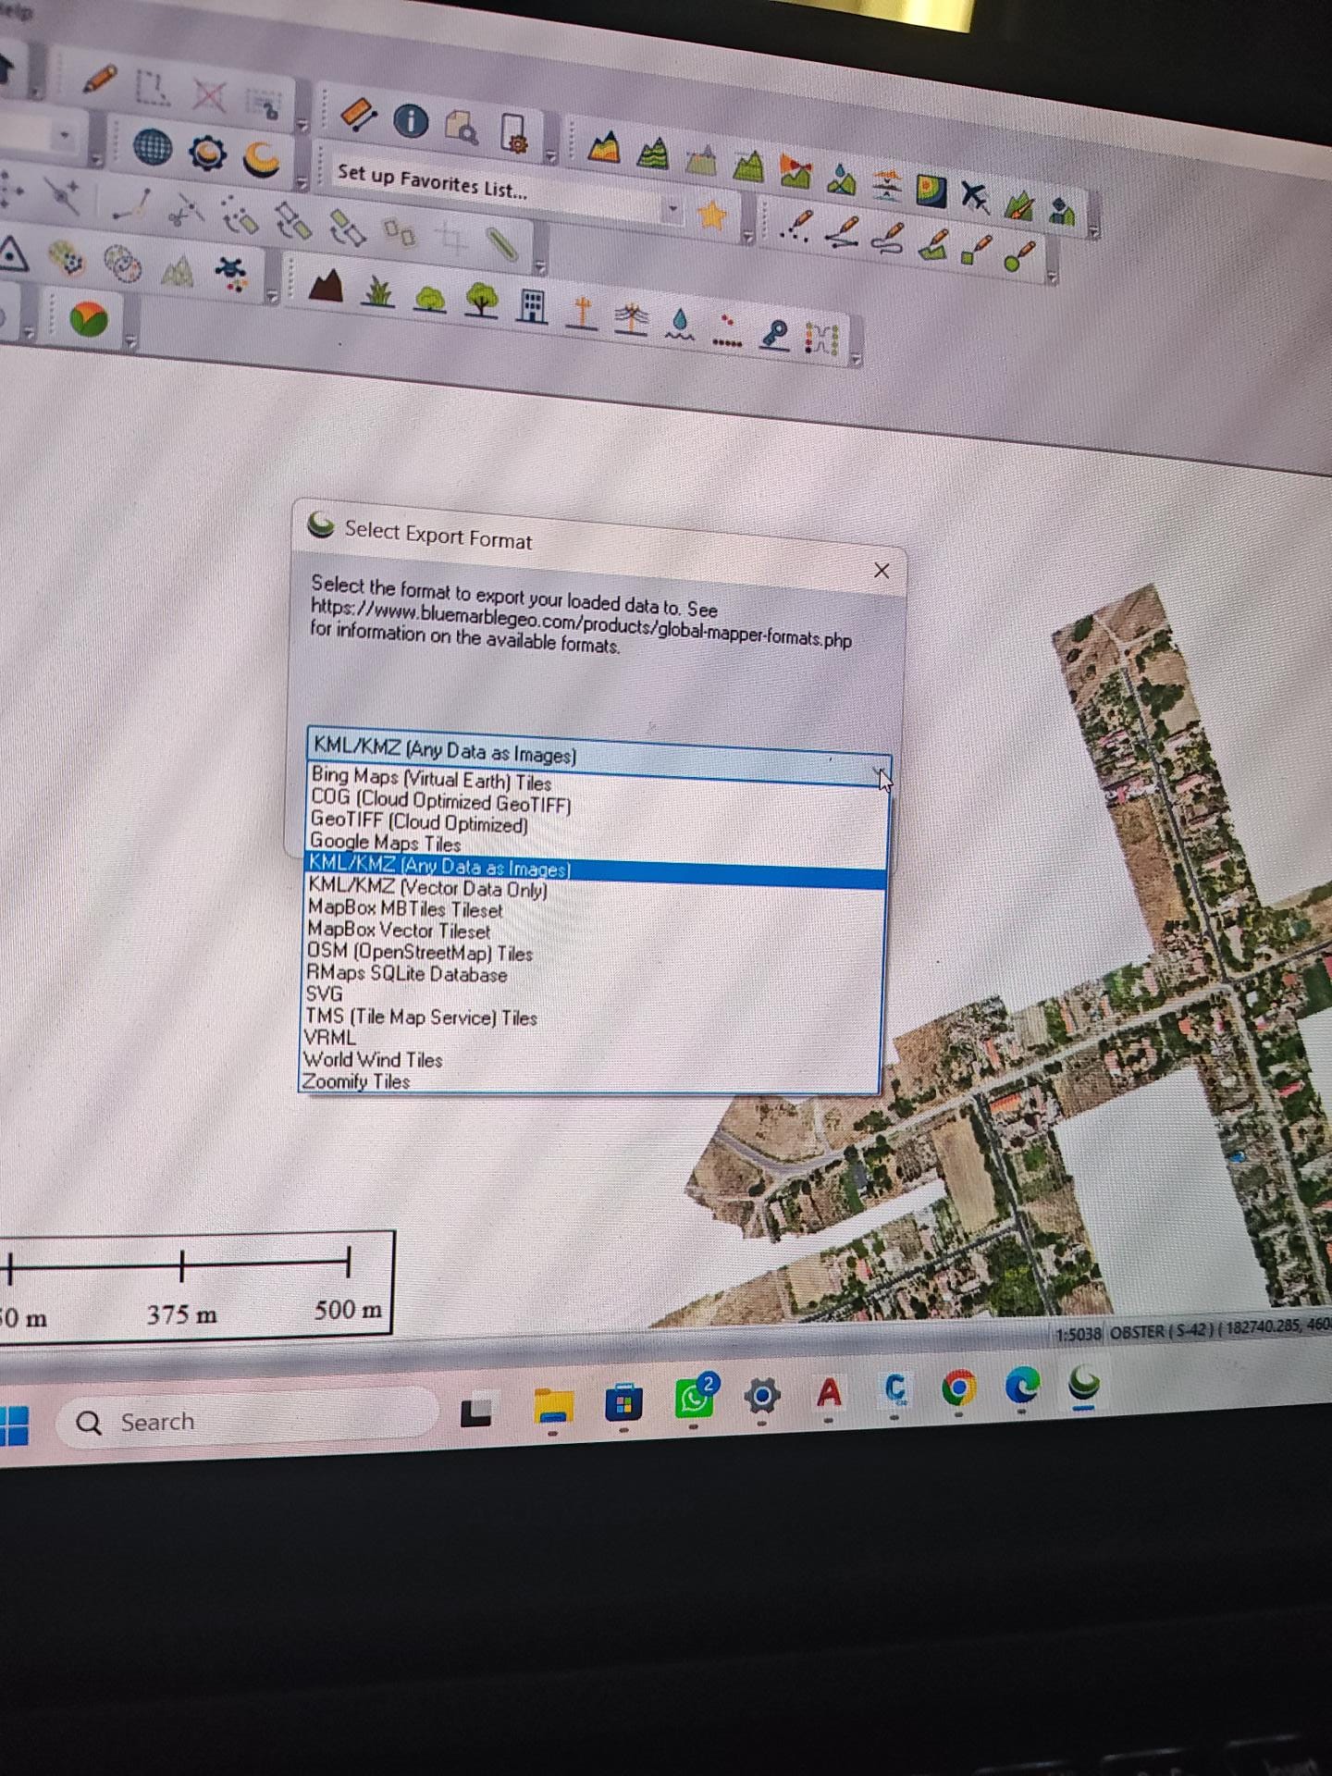This screenshot has height=1776, width=1332.
Task: Click the globe grid toolbar icon
Action: pos(153,146)
